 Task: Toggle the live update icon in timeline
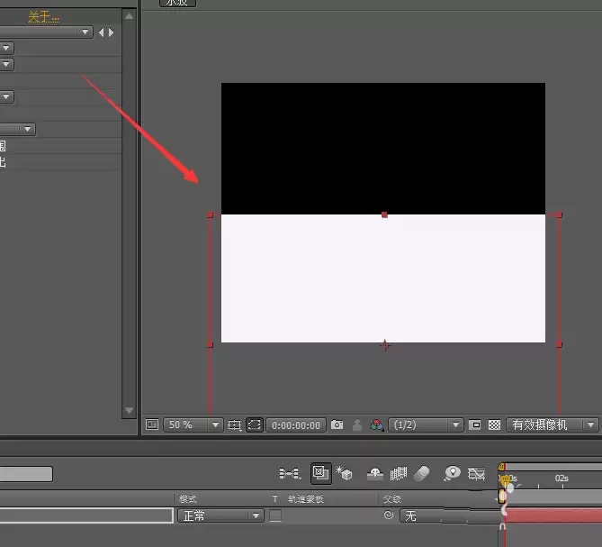pyautogui.click(x=320, y=473)
